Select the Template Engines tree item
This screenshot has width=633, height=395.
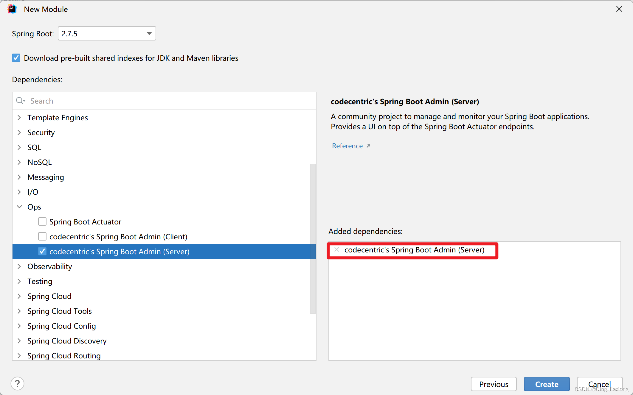click(x=58, y=118)
